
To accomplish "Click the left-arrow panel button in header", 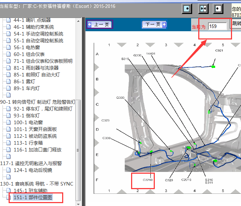I will click(218, 9).
